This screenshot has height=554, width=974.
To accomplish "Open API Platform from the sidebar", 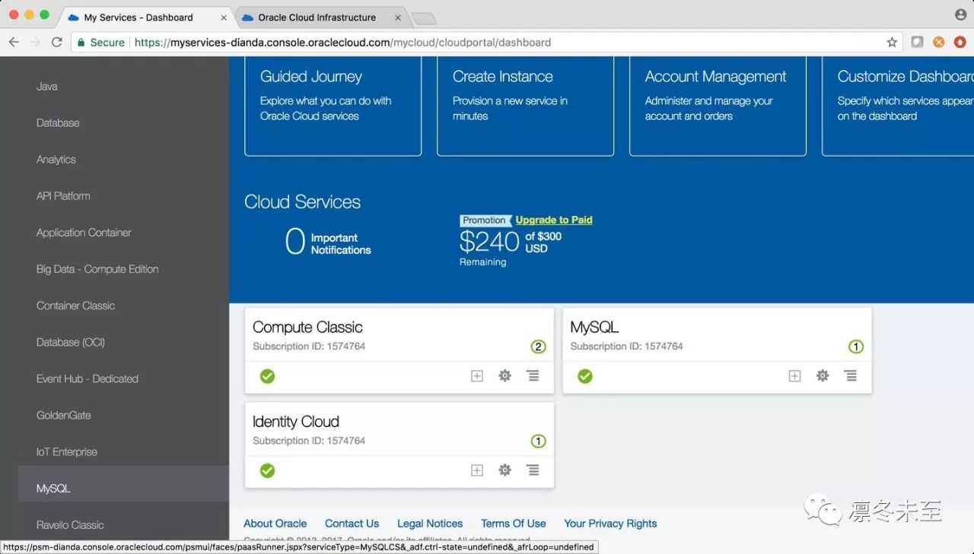I will tap(63, 196).
